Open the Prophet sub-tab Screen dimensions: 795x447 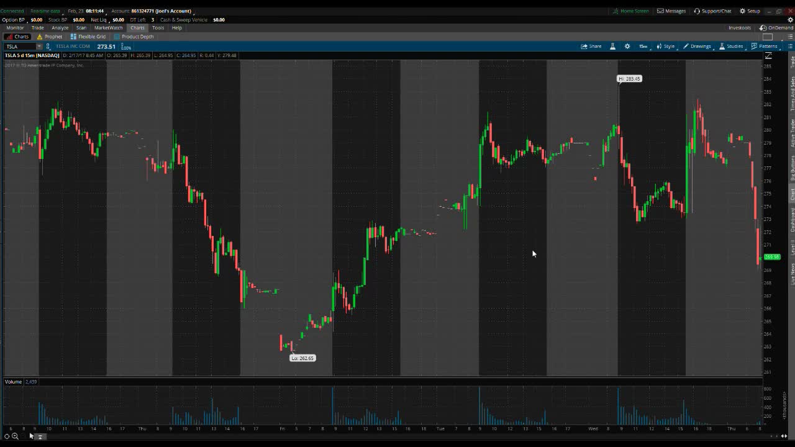click(50, 37)
